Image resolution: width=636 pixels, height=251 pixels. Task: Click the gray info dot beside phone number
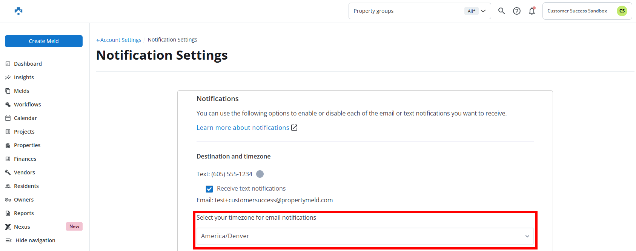[x=260, y=174]
